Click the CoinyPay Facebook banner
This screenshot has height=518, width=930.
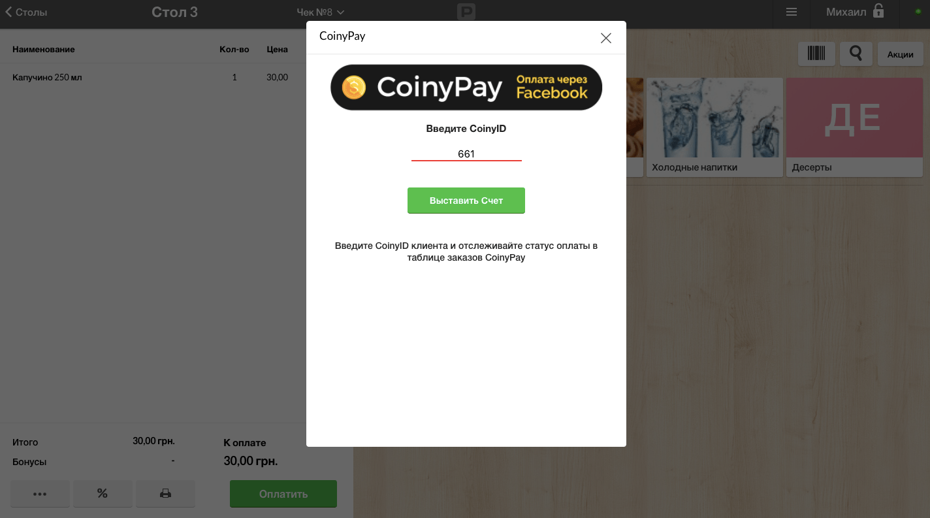[x=466, y=87]
